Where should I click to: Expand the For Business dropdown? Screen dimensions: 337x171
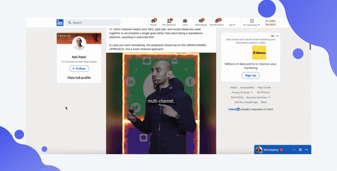(x=252, y=25)
